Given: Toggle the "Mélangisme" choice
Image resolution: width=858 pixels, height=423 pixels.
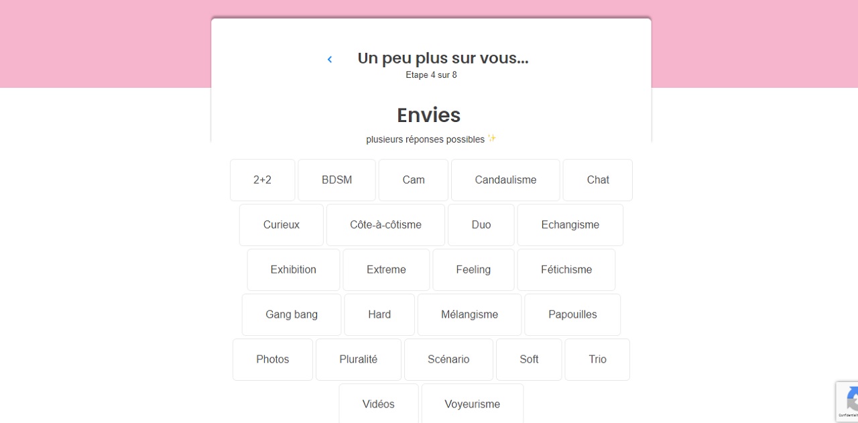Looking at the screenshot, I should pyautogui.click(x=469, y=314).
